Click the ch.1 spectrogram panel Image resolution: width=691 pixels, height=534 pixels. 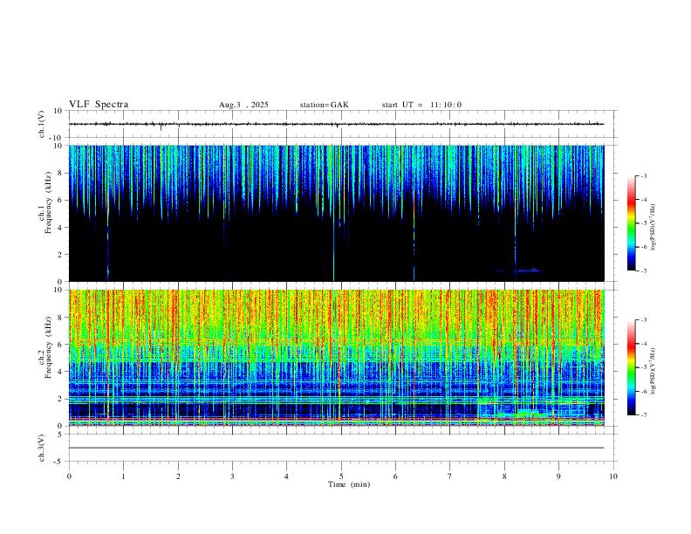(337, 213)
